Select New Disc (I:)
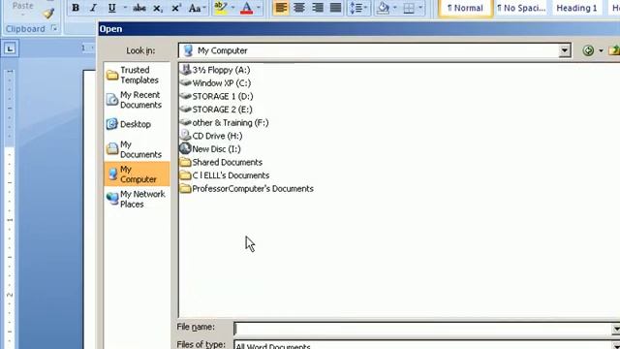Image resolution: width=620 pixels, height=349 pixels. tap(210, 148)
